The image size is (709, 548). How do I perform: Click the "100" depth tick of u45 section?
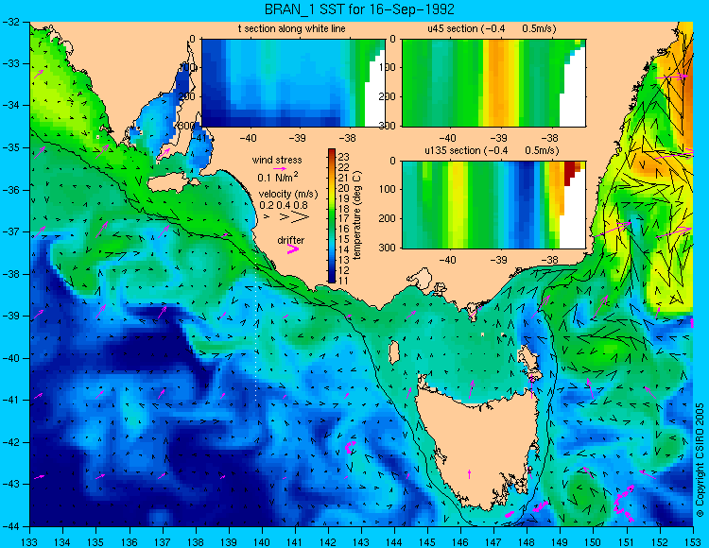tap(389, 67)
